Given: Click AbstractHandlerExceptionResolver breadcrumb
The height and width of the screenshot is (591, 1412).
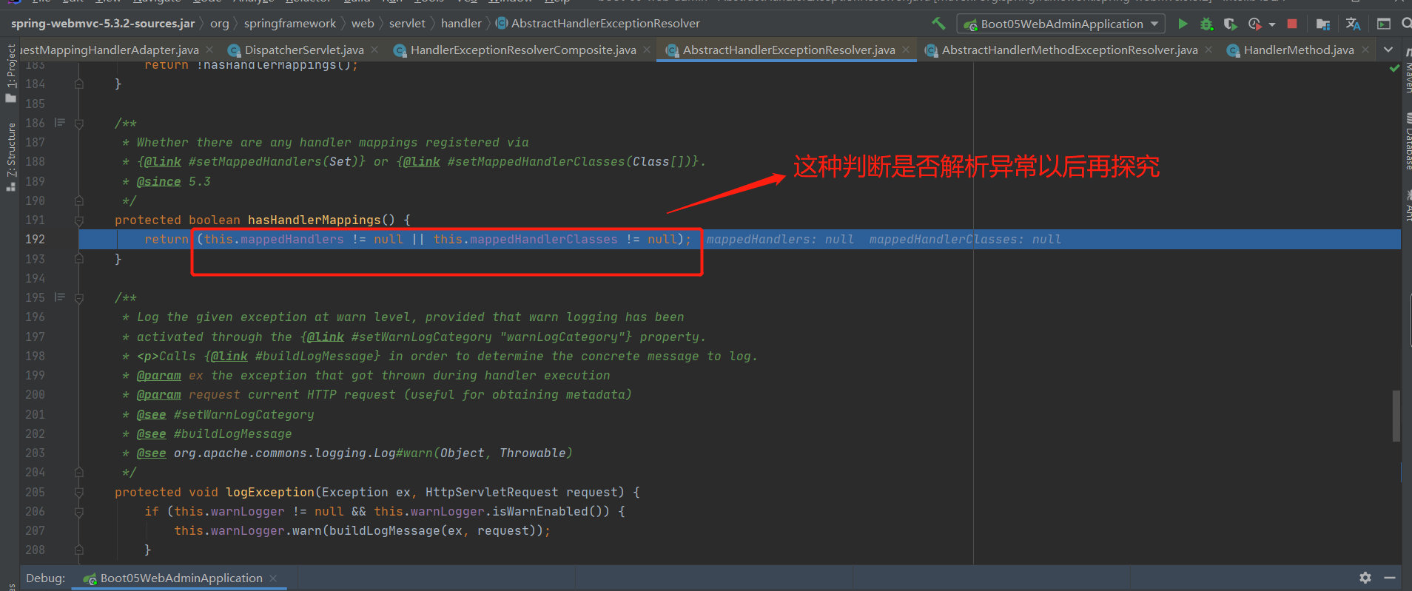Looking at the screenshot, I should tap(598, 24).
